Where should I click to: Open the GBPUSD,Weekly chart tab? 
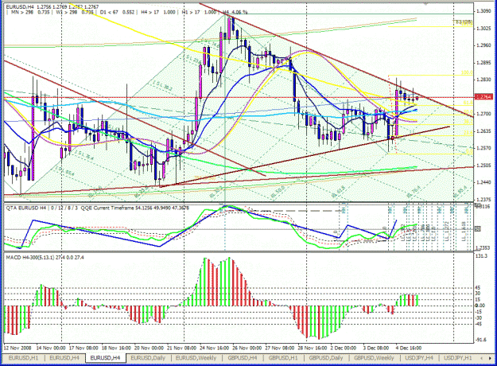pyautogui.click(x=374, y=358)
